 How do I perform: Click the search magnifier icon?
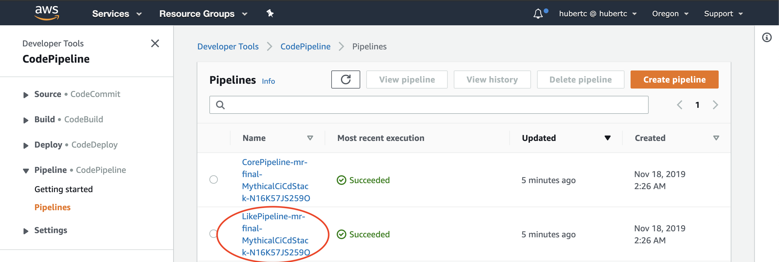[x=220, y=105]
